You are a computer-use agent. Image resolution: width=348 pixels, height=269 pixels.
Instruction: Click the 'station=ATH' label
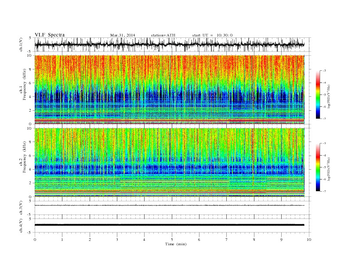click(163, 35)
